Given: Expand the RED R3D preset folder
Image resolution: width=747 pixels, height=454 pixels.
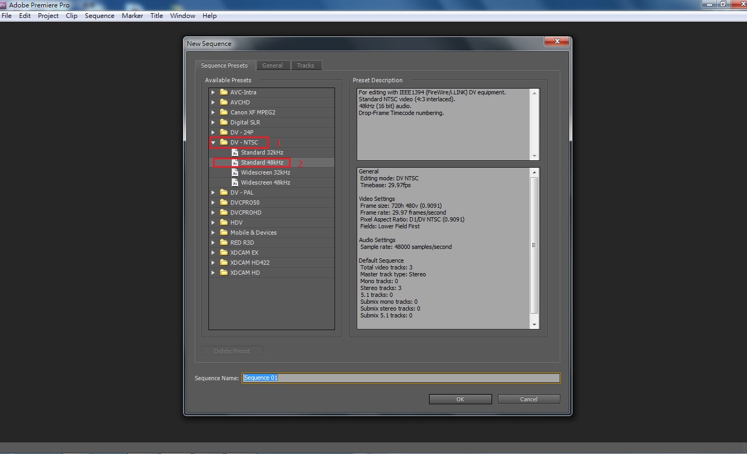Looking at the screenshot, I should [213, 243].
